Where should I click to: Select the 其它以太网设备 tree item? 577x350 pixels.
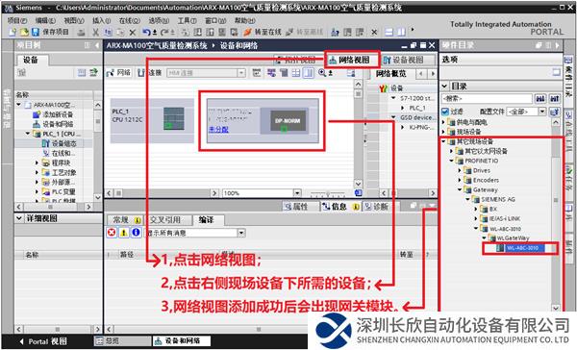click(486, 151)
